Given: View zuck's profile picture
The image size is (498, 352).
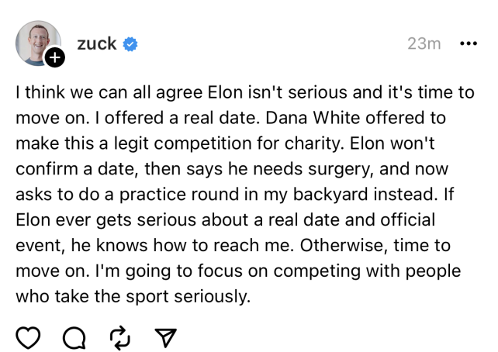Looking at the screenshot, I should pyautogui.click(x=36, y=43).
